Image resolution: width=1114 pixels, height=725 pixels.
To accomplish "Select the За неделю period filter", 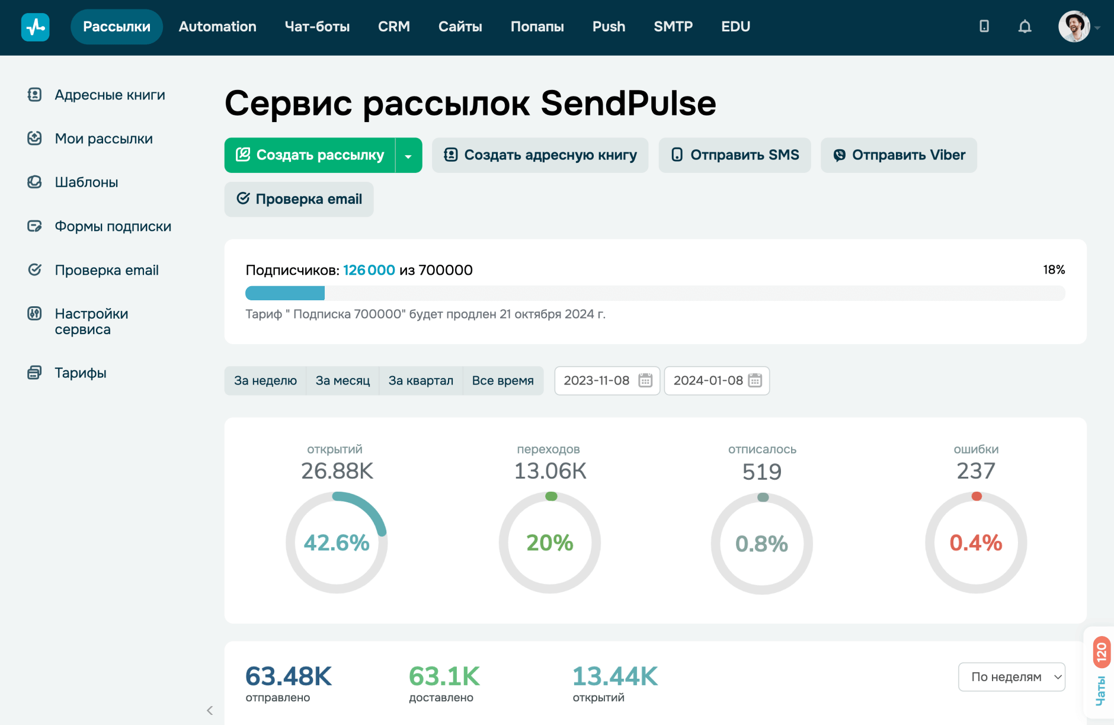I will coord(265,381).
